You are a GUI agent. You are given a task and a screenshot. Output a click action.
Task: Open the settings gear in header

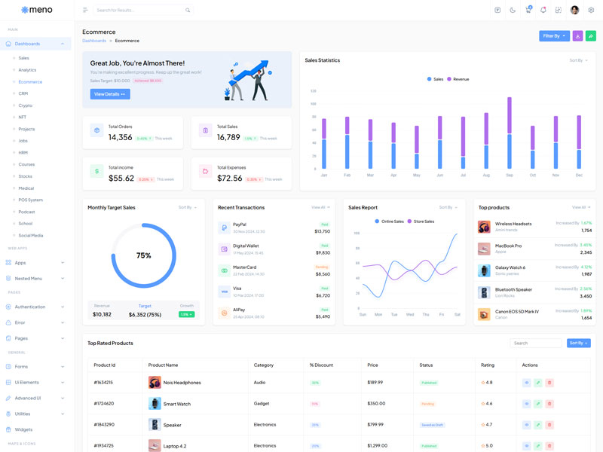click(x=591, y=11)
